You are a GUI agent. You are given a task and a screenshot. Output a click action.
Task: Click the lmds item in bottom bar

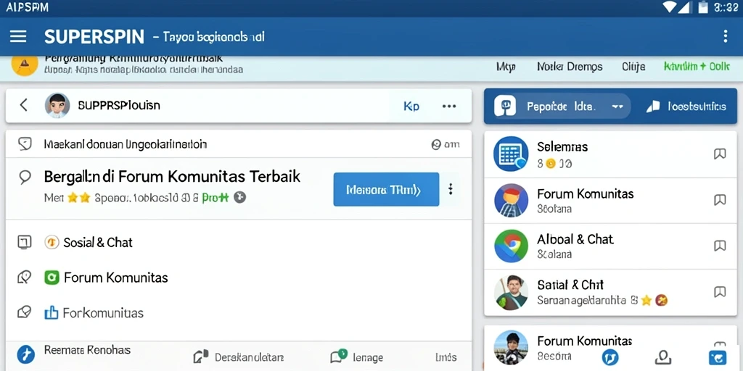tap(446, 357)
